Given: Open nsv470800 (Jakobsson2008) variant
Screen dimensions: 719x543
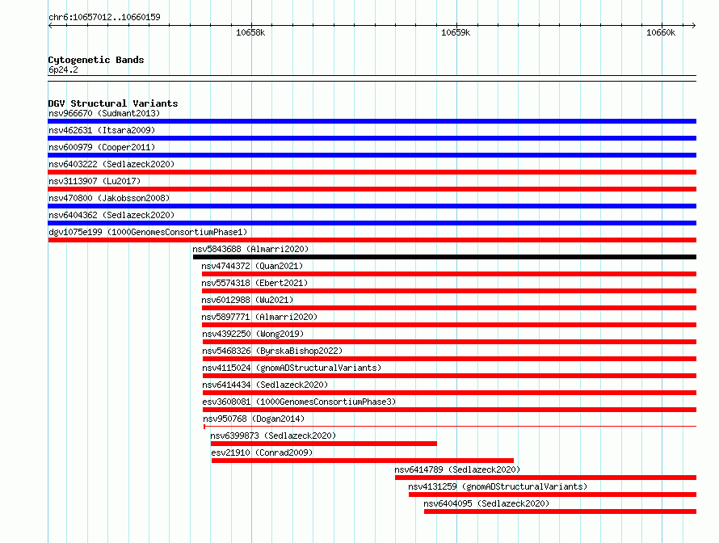Looking at the screenshot, I should pyautogui.click(x=109, y=198).
